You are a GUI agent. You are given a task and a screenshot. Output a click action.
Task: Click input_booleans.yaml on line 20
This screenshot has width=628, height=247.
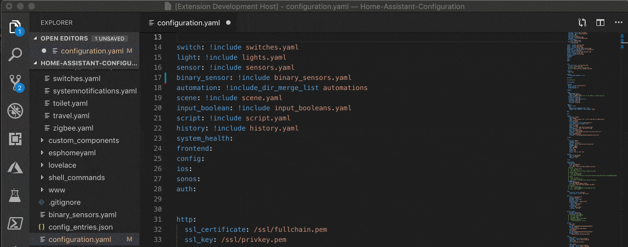pyautogui.click(x=313, y=108)
